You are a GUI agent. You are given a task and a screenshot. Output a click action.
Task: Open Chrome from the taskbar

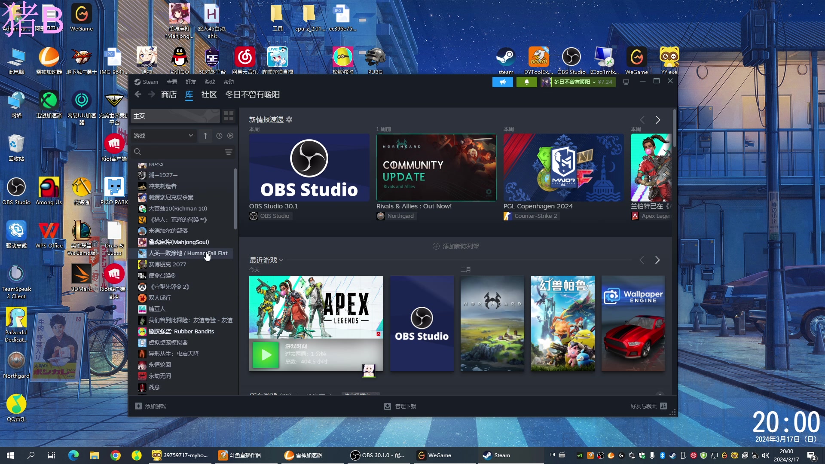(x=115, y=455)
